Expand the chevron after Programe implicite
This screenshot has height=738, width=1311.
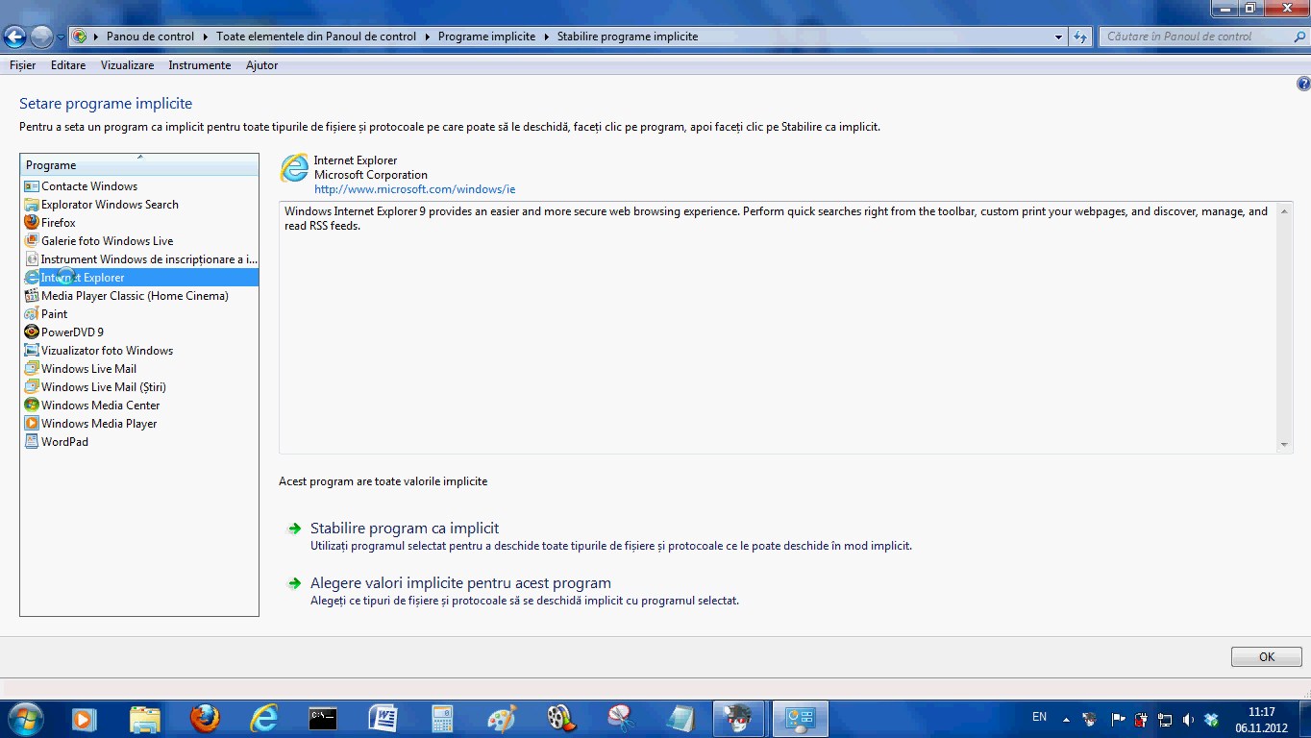[x=547, y=36]
